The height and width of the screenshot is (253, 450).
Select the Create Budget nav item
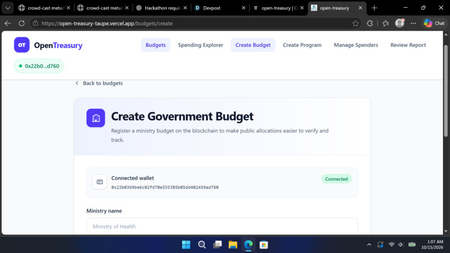[253, 45]
